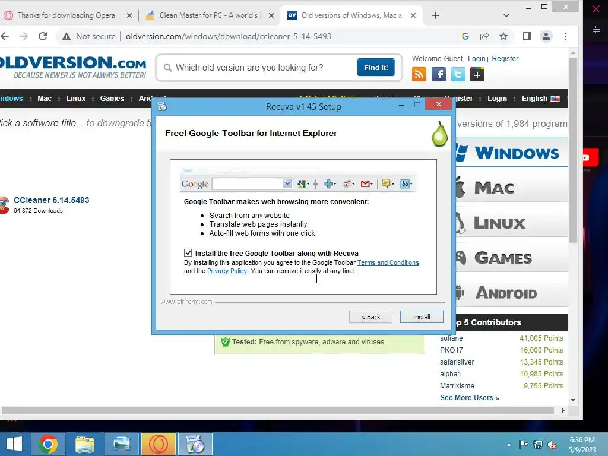Click the page scroll down arrow
Screen dimensions: 608x456
573,400
